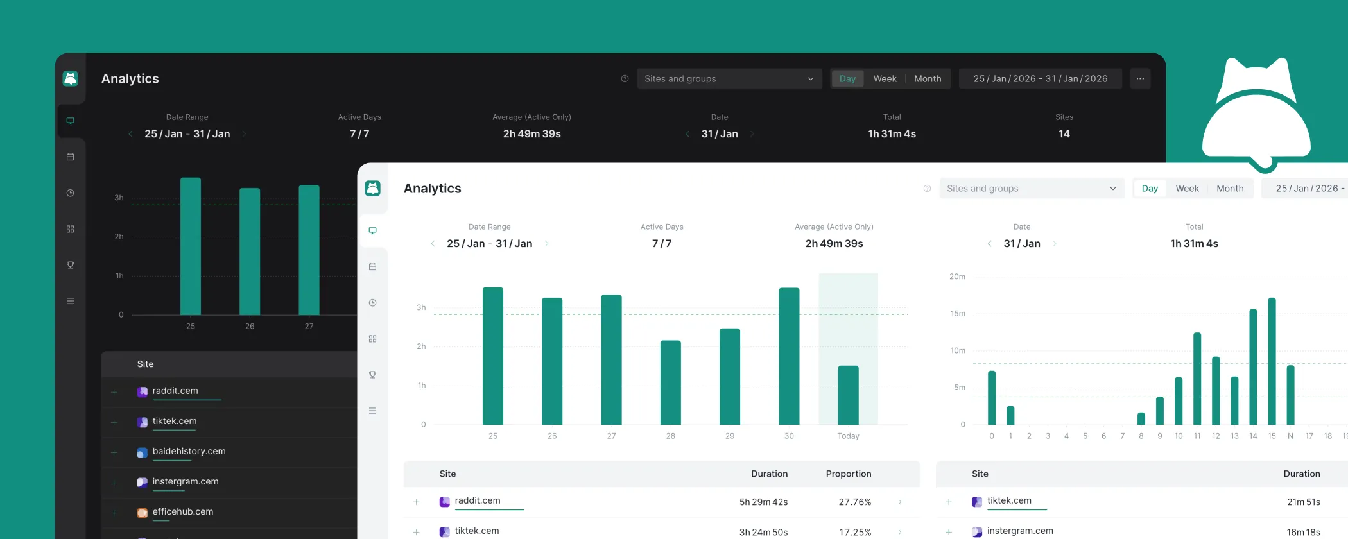Switch to Month view in dark window
The image size is (1348, 539).
[x=927, y=79]
